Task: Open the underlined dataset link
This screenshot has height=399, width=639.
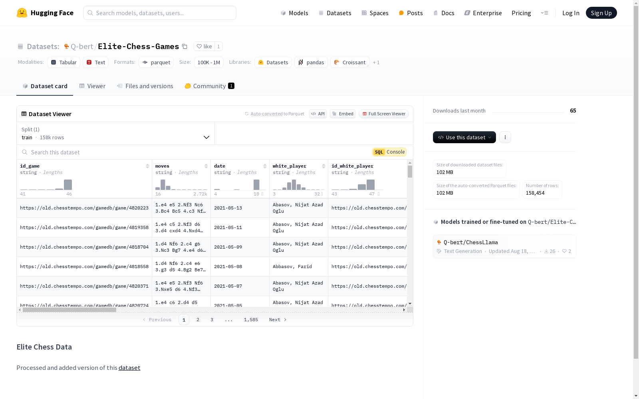Action: [129, 368]
